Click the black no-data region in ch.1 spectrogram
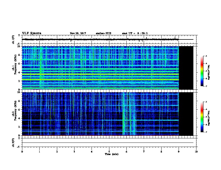The height and width of the screenshot is (170, 221). [x=186, y=68]
